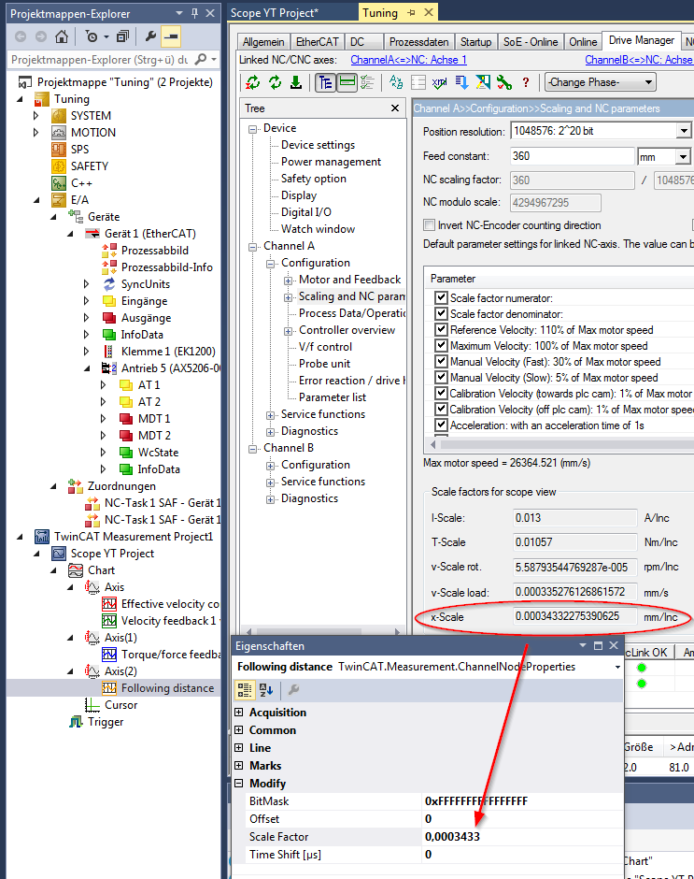Expand the Motor and Feedback node
The image size is (694, 879).
(x=288, y=281)
